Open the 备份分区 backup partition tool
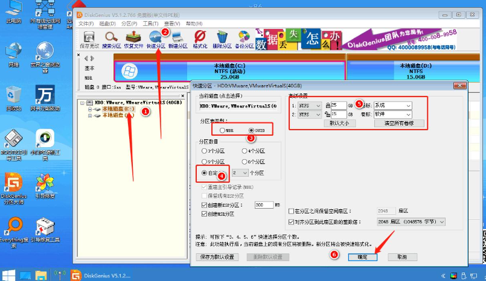486x281 pixels. 245,40
